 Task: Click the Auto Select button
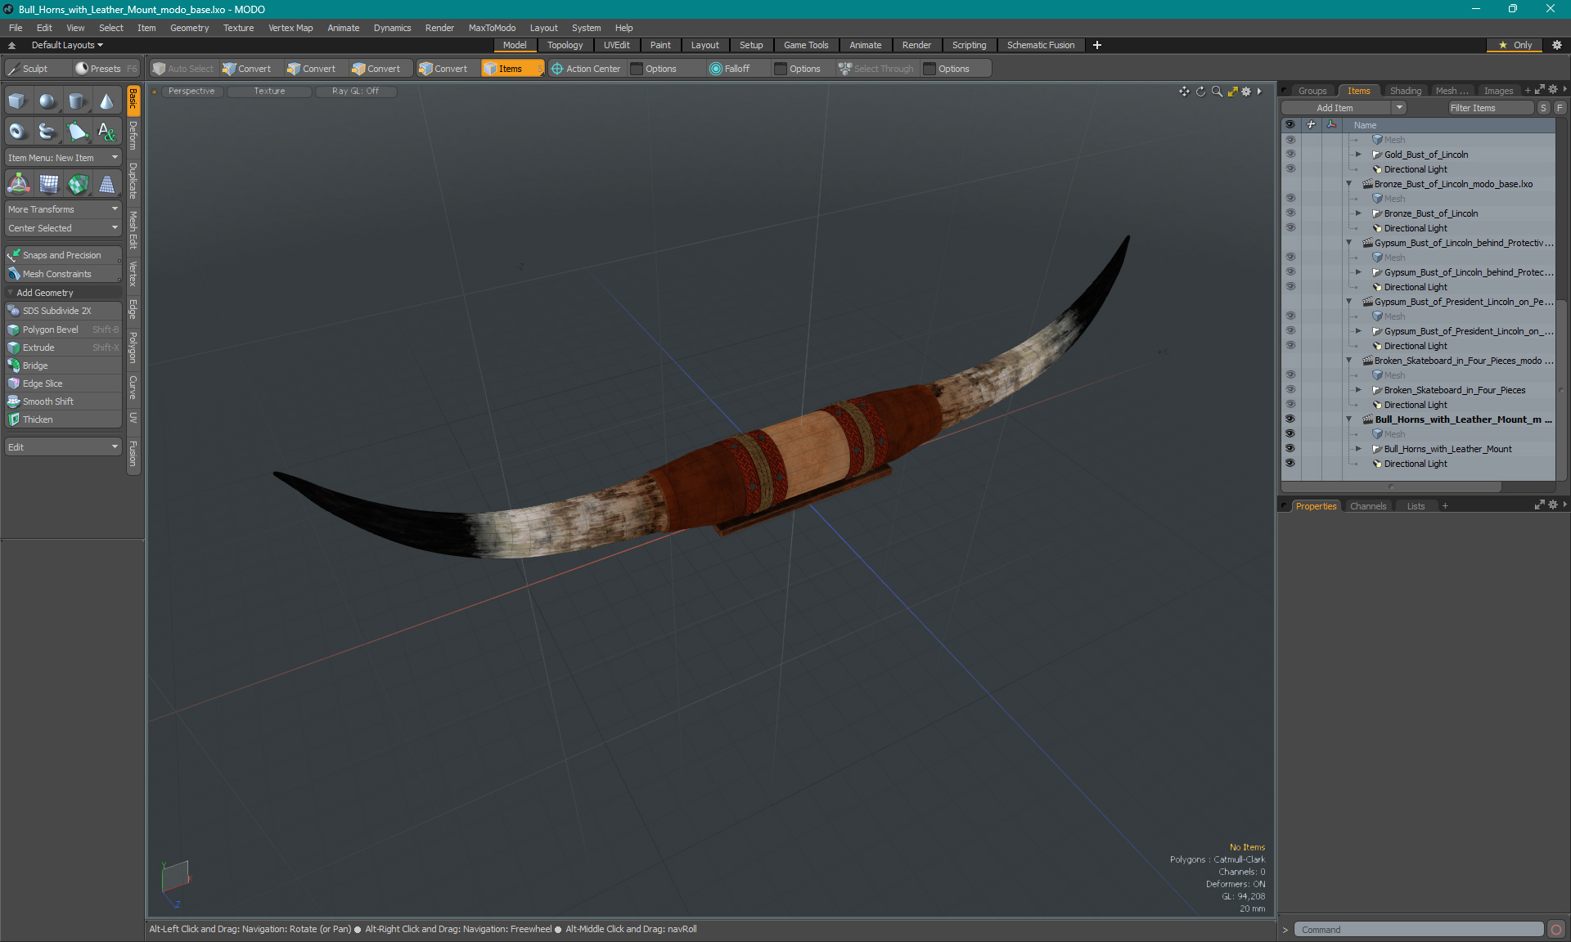[x=182, y=69]
